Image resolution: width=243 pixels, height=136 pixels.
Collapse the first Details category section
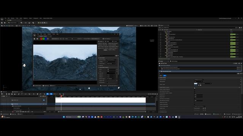pos(159,78)
